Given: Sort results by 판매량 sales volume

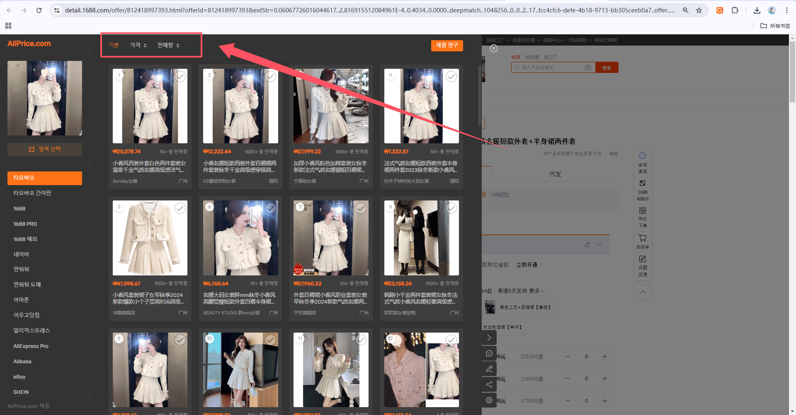Looking at the screenshot, I should coord(168,45).
